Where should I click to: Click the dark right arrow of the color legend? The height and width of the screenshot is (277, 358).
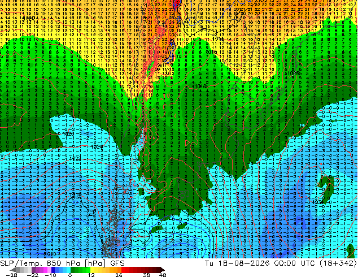[x=162, y=270]
